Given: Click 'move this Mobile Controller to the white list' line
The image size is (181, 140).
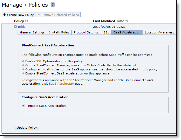Looking at the screenshot, I should (x=79, y=65).
